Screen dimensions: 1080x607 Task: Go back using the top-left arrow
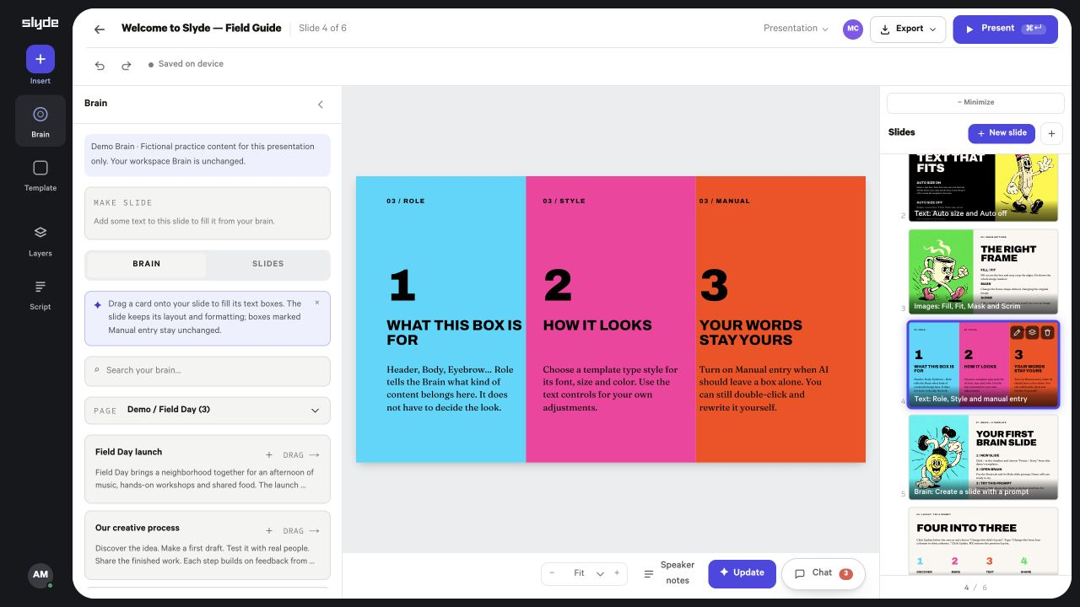click(100, 29)
